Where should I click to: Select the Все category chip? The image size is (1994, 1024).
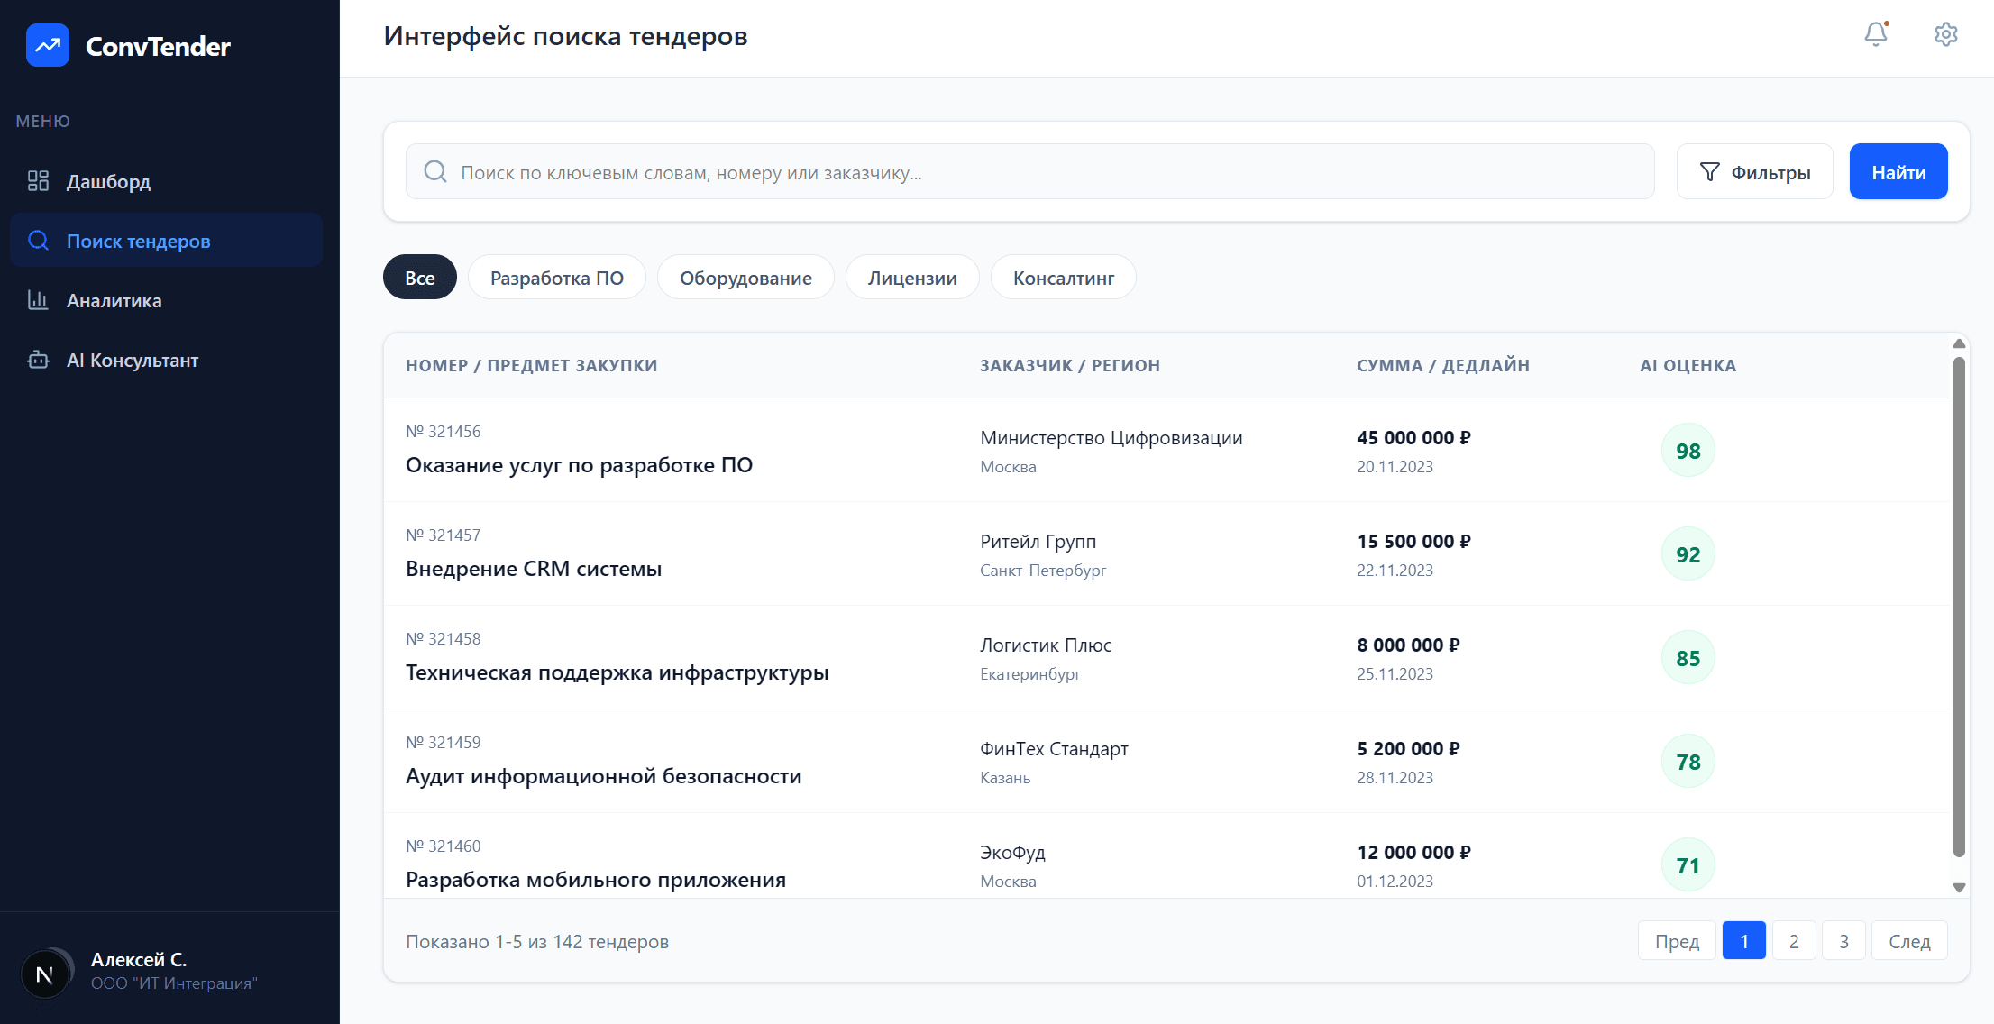[420, 278]
